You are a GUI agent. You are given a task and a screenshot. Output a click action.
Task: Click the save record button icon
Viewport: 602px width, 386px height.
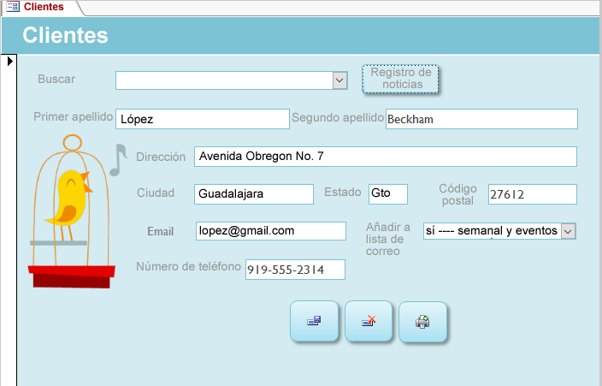(x=314, y=321)
